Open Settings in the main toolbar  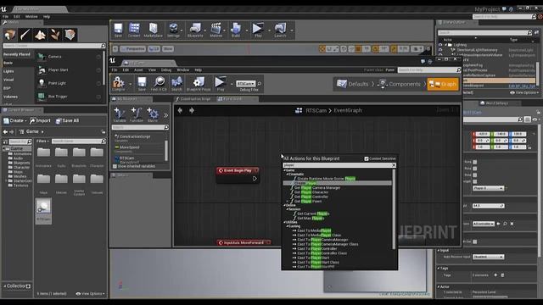click(x=173, y=30)
